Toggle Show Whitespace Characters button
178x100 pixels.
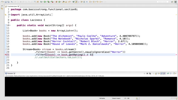coord(87,2)
